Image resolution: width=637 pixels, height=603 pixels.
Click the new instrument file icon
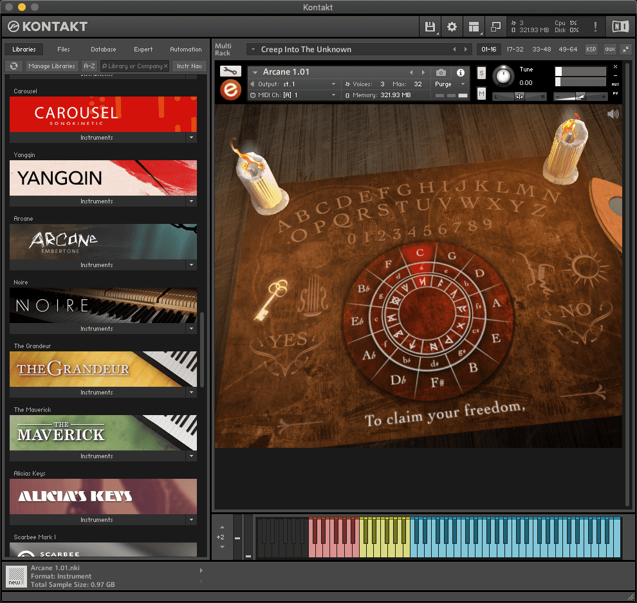(16, 577)
